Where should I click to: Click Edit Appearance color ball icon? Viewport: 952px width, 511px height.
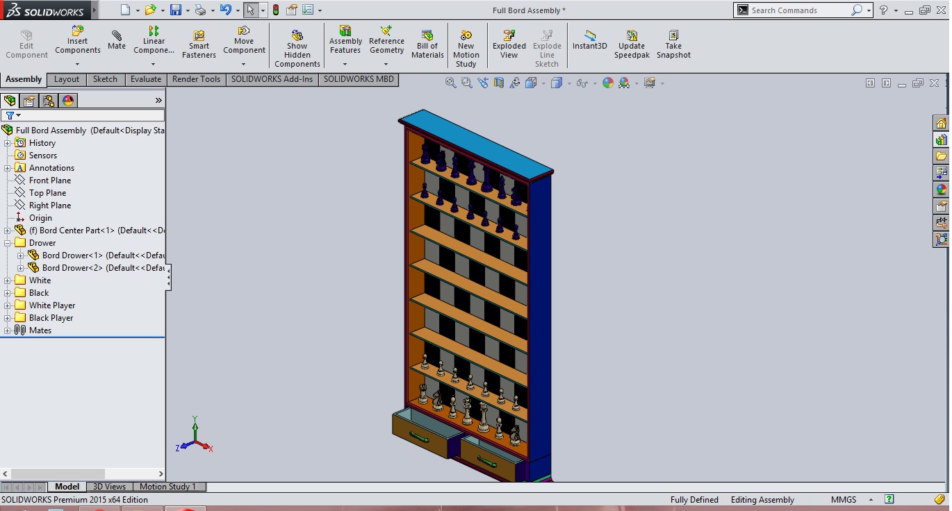(608, 83)
